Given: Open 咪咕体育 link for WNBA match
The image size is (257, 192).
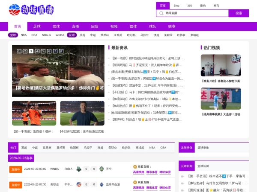Looking at the screenshot, I should [x=165, y=172].
